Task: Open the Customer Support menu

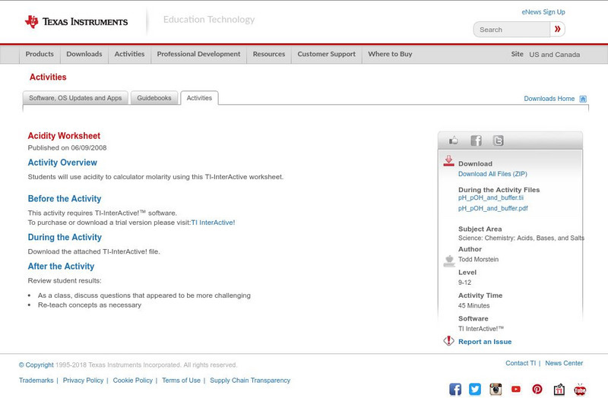Action: 327,54
